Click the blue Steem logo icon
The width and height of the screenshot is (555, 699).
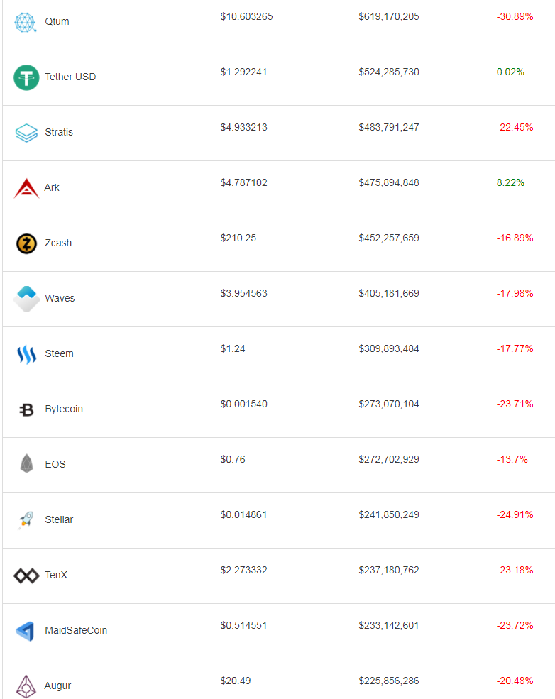pos(26,354)
